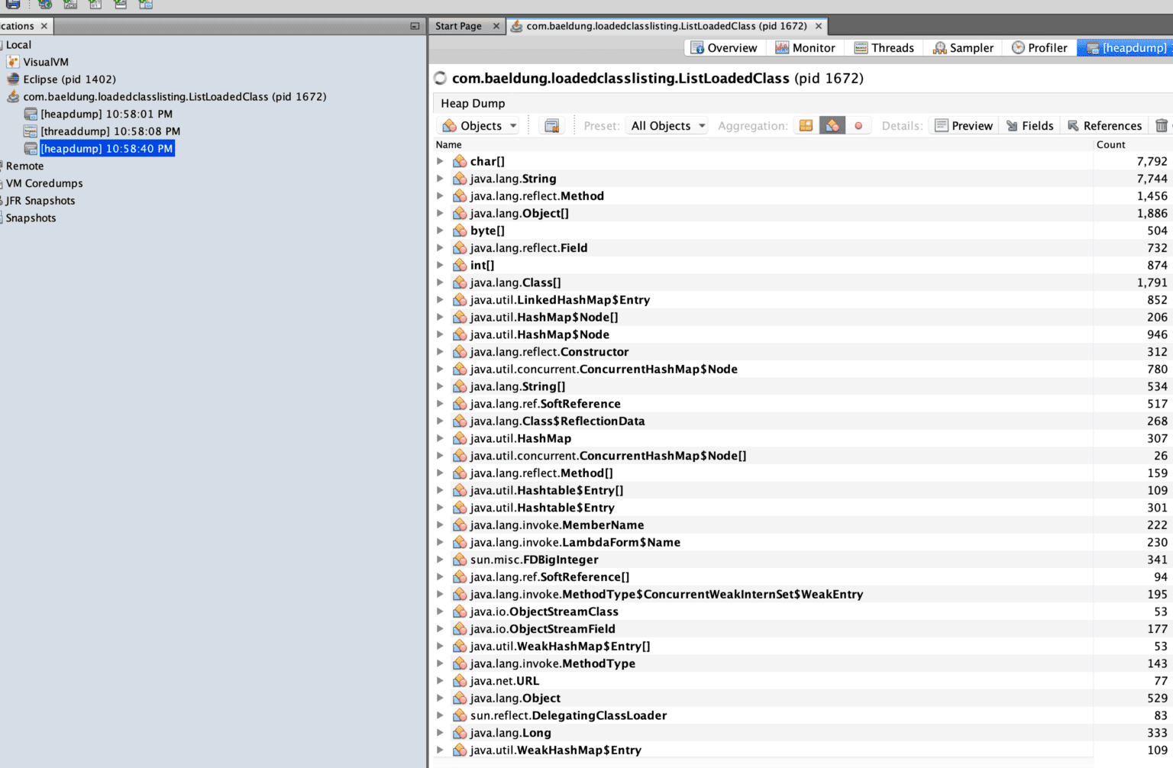Image resolution: width=1173 pixels, height=768 pixels.
Task: Open the References details view
Action: coord(1104,125)
